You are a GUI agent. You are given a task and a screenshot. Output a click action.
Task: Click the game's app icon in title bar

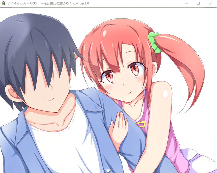point(4,3)
